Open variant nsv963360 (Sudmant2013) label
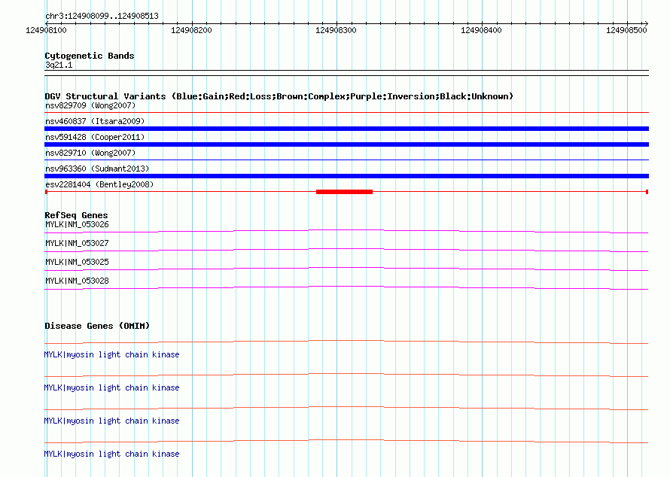This screenshot has width=670, height=477. (97, 169)
